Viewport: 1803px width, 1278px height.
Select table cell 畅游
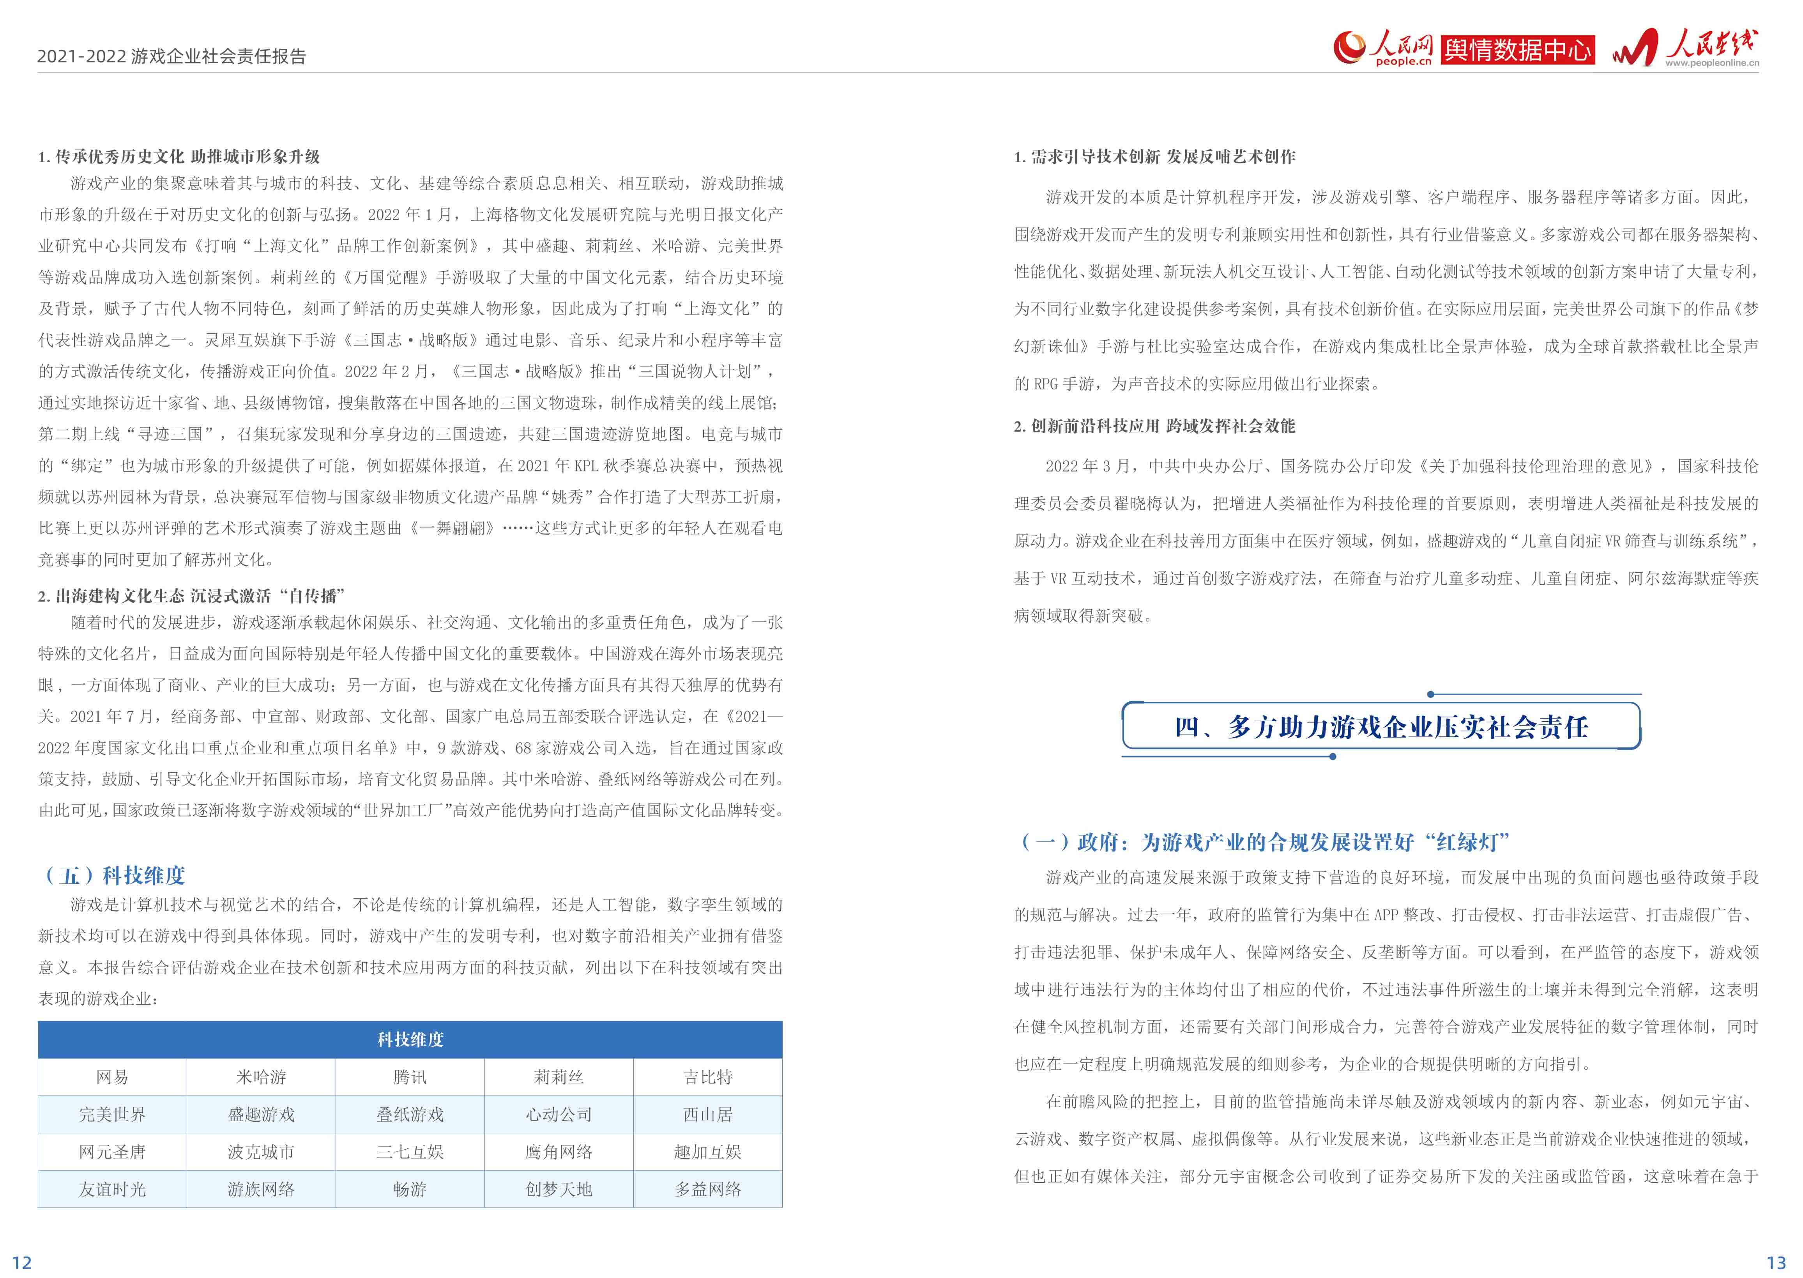tap(410, 1189)
